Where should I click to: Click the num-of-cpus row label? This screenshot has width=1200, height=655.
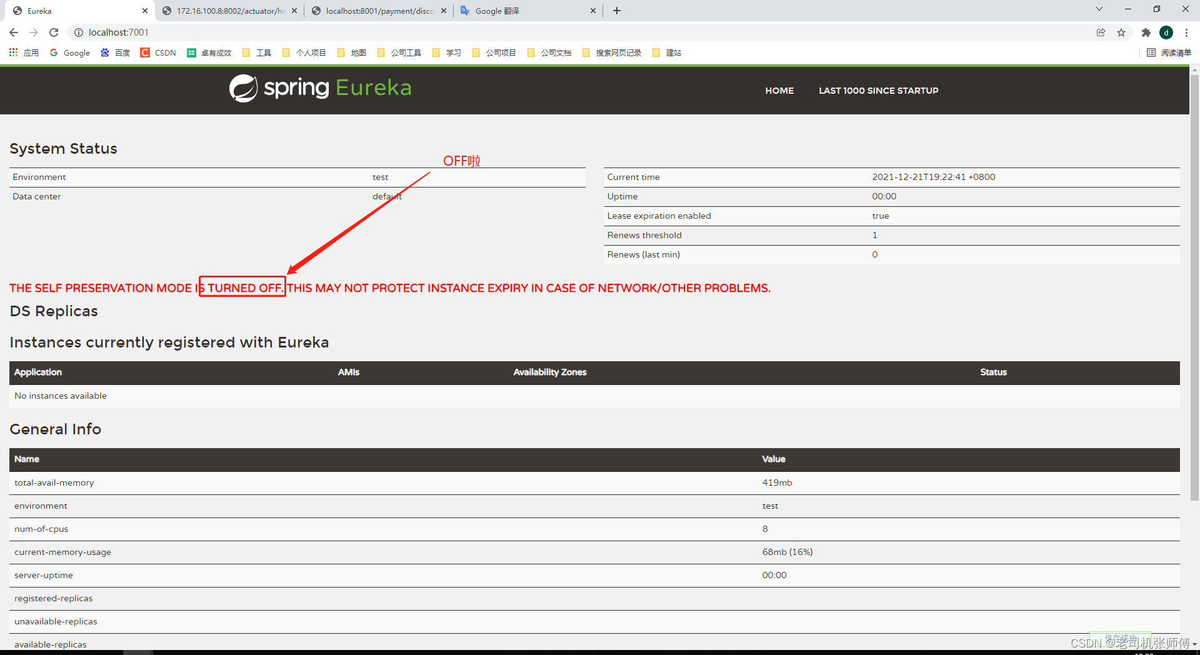[x=41, y=529]
